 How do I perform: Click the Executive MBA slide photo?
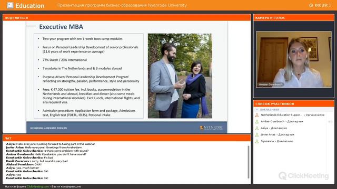[180, 76]
